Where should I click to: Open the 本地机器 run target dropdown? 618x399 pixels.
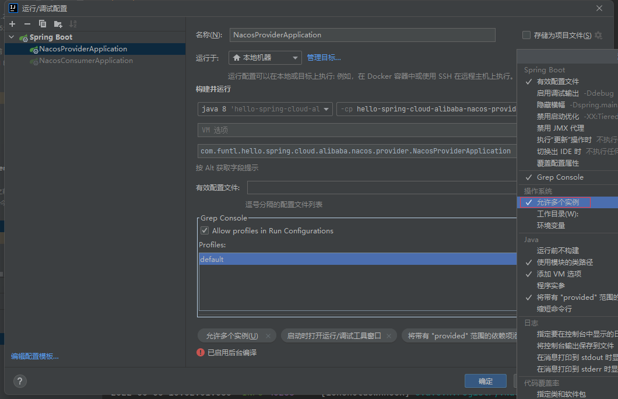[265, 58]
